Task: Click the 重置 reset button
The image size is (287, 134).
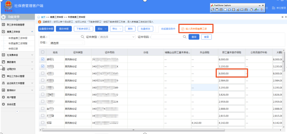Action: click(206, 37)
